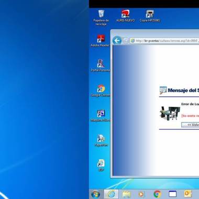Open Outlook from the taskbar
The height and width of the screenshot is (199, 199).
click(188, 194)
